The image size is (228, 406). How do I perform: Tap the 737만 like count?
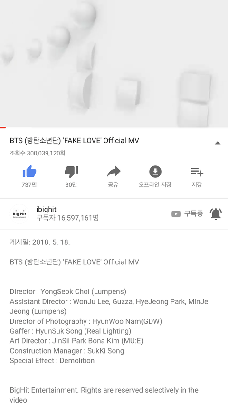coord(29,184)
